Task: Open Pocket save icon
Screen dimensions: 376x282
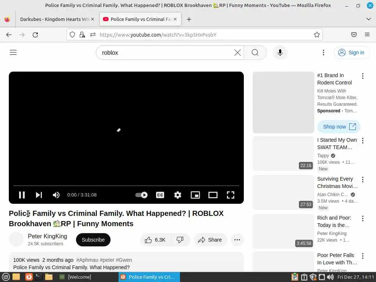Action: [354, 35]
